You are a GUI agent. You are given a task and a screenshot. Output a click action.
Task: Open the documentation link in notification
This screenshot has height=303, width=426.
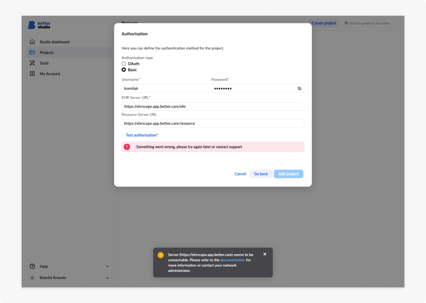[x=233, y=260]
